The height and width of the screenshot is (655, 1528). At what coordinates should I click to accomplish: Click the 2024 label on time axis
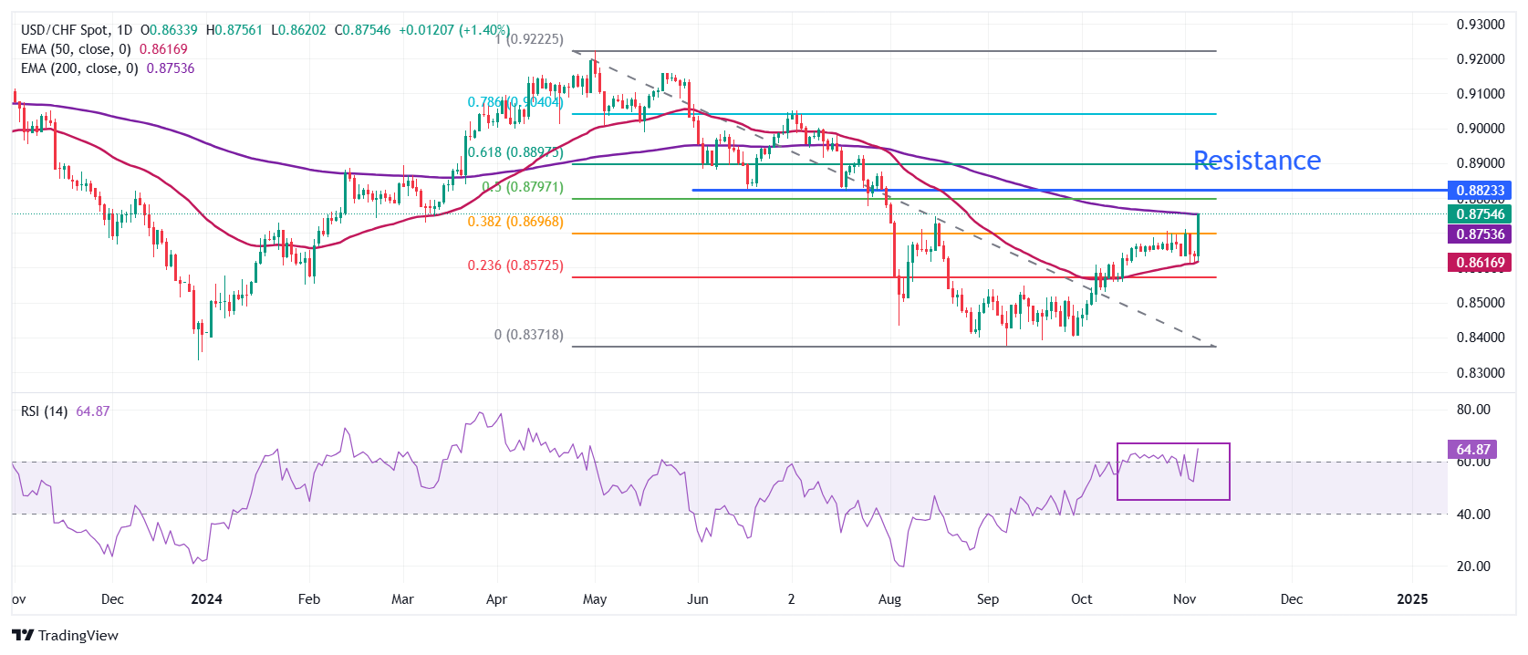[x=207, y=599]
